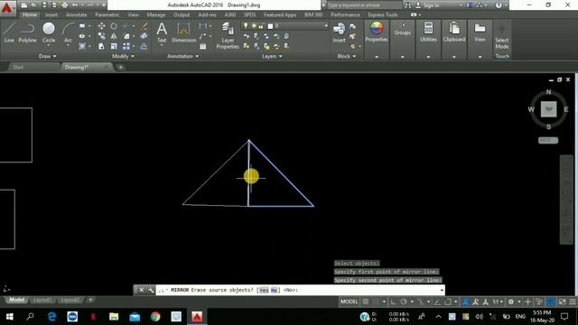Click the Array tool icon

(x=126, y=46)
